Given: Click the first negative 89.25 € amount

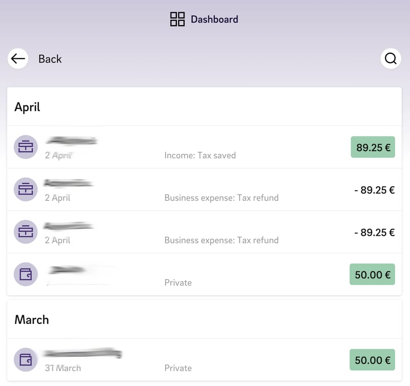Looking at the screenshot, I should point(374,190).
